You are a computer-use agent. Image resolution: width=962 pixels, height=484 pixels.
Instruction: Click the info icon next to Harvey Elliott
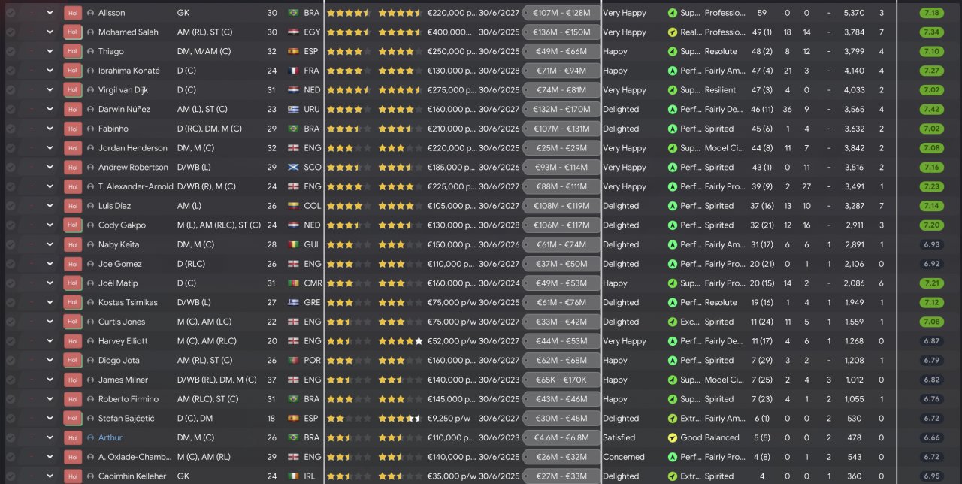click(91, 341)
